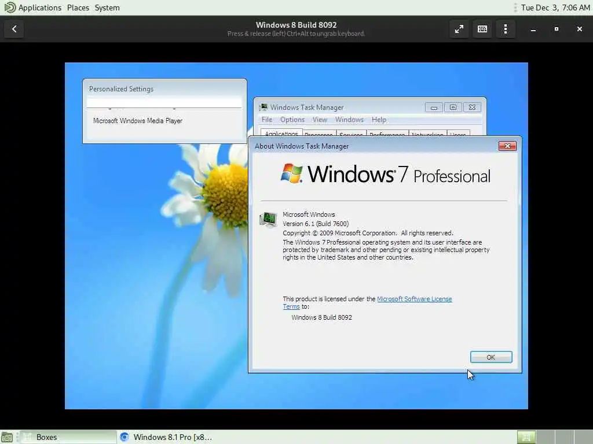Image resolution: width=593 pixels, height=444 pixels.
Task: Open the Windows menu in Task Manager
Action: click(x=349, y=120)
